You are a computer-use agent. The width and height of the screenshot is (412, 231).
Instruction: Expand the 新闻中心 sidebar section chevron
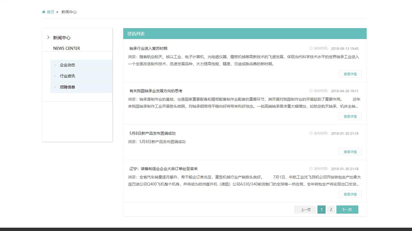(48, 37)
